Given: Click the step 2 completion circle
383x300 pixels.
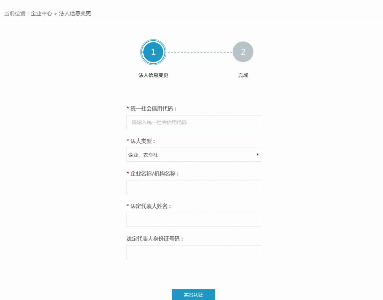Looking at the screenshot, I should pos(243,52).
